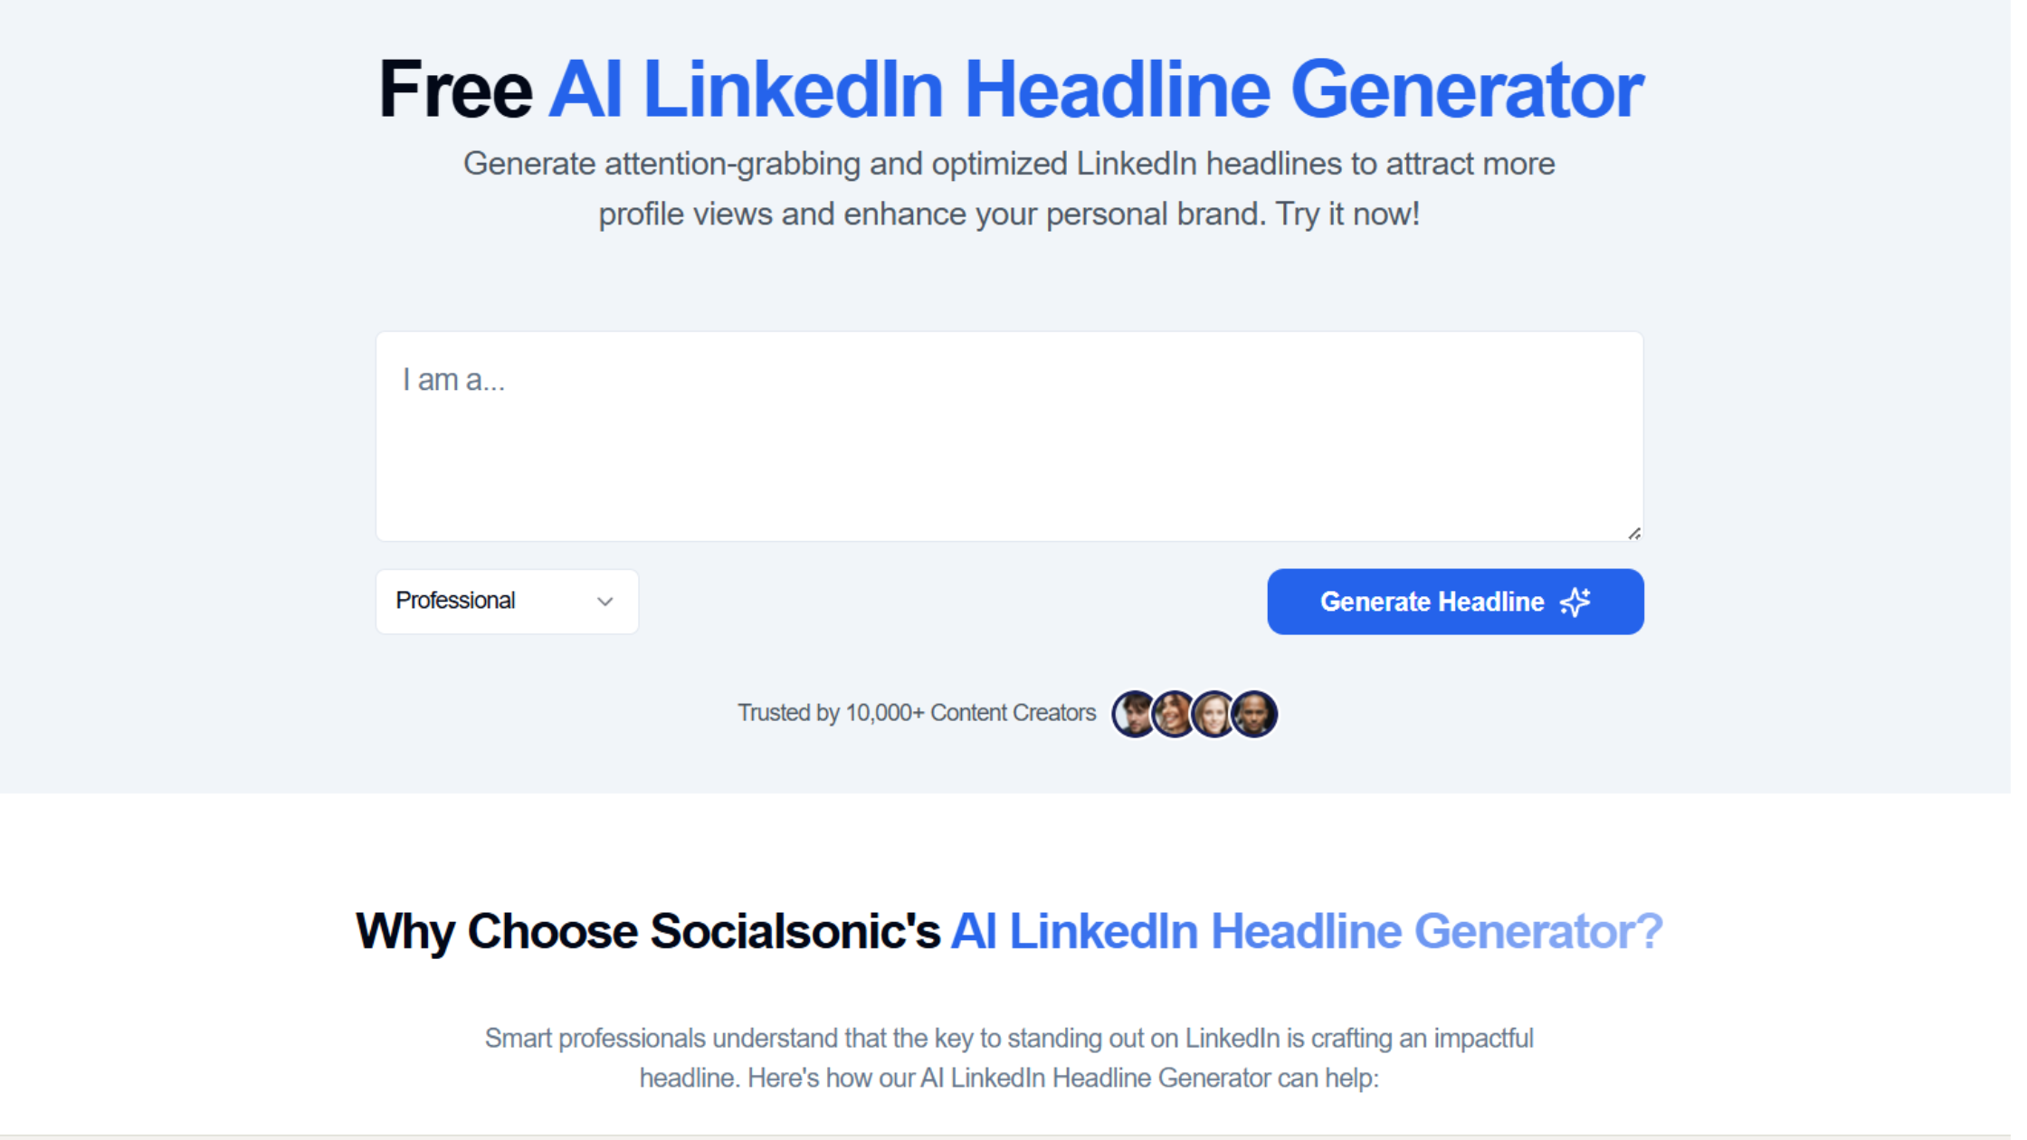
Task: Click 'AI LinkedIn Headline Generator?' blue heading text
Action: (1307, 931)
